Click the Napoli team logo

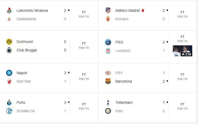pyautogui.click(x=9, y=73)
